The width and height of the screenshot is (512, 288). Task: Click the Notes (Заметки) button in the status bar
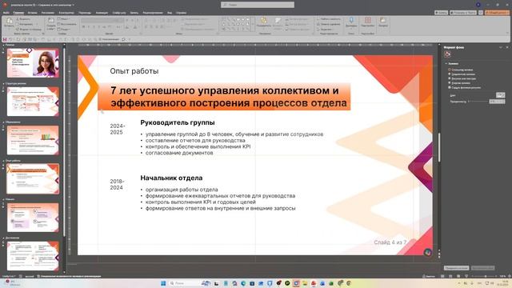pyautogui.click(x=429, y=276)
